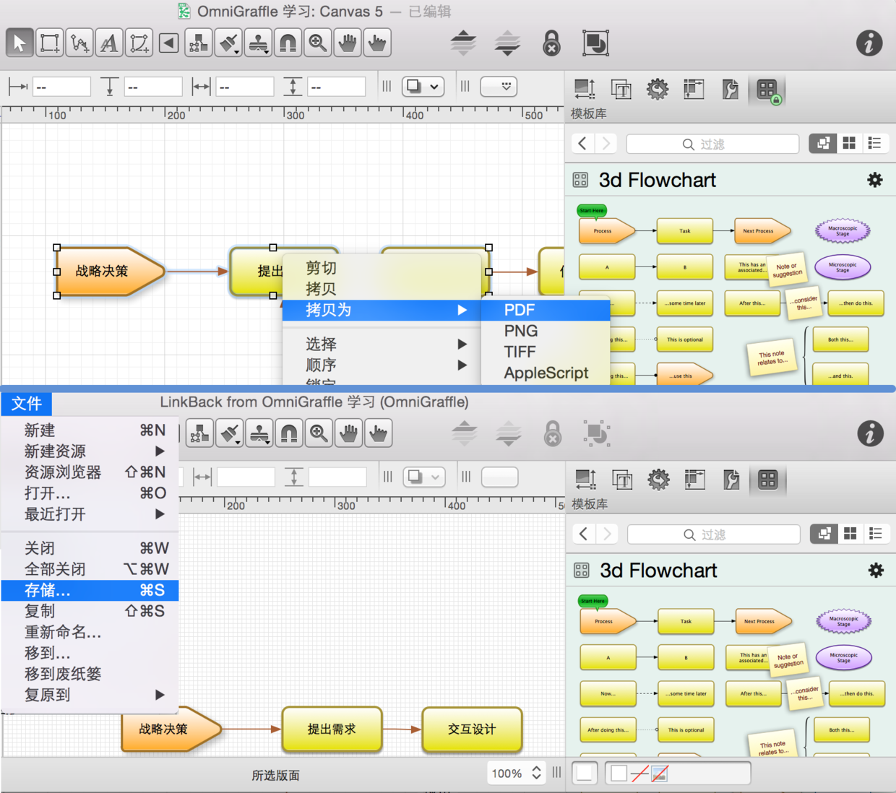Open the second style dropdown in top window
This screenshot has height=793, width=896.
coord(499,87)
